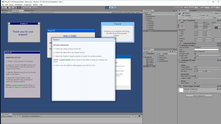Toggle the Fill Center checkbox
Viewport: 221px width, 124px height.
[195, 58]
